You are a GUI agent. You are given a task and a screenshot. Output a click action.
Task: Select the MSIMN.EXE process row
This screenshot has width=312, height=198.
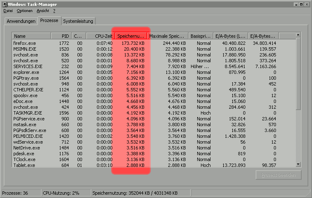(154, 49)
